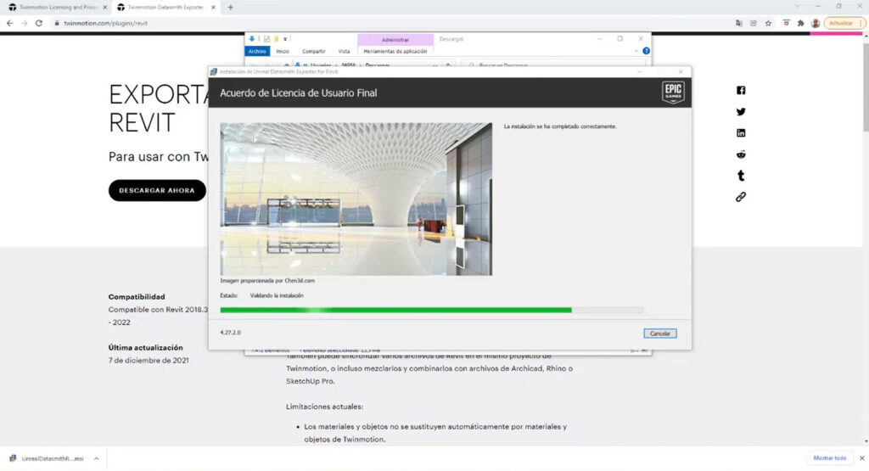Click the DESCARGAR AHORA button

(157, 190)
